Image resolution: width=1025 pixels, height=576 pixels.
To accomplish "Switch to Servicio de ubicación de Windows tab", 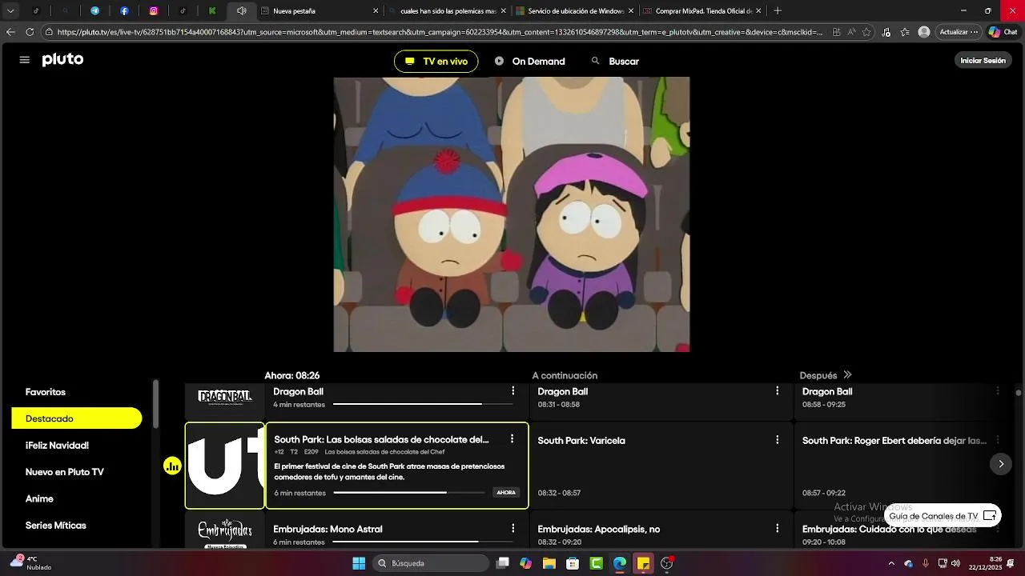I will point(575,11).
